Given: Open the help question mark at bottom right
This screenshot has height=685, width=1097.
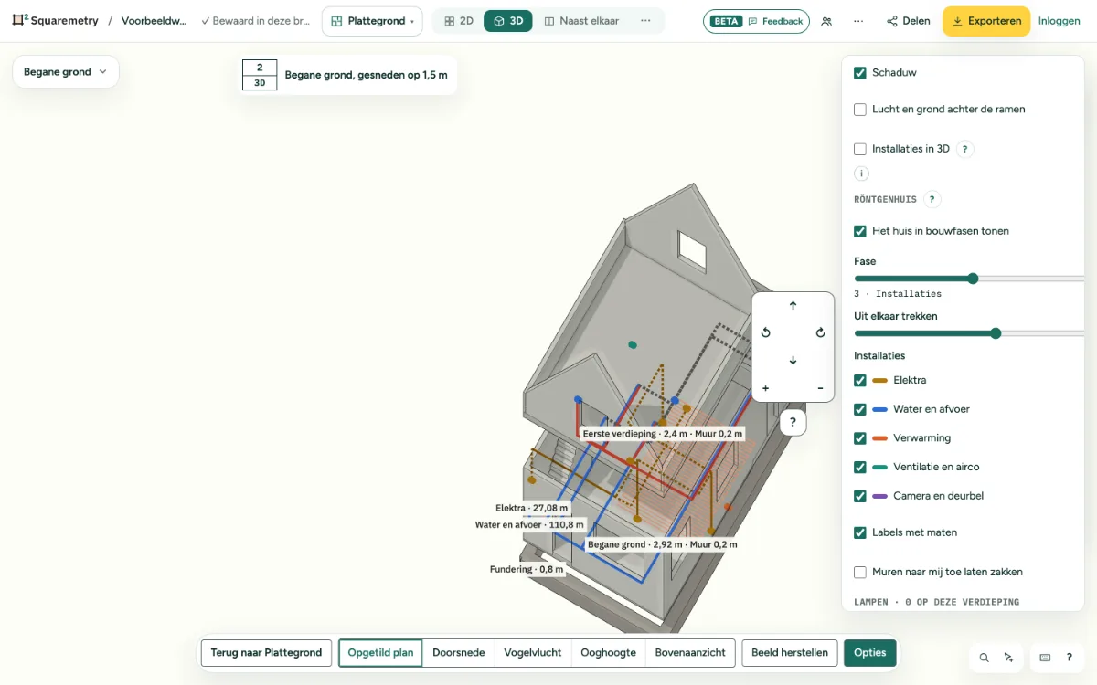Looking at the screenshot, I should coord(1070,657).
